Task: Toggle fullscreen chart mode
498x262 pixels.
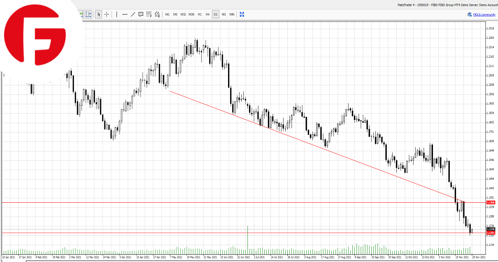Action: (x=242, y=14)
